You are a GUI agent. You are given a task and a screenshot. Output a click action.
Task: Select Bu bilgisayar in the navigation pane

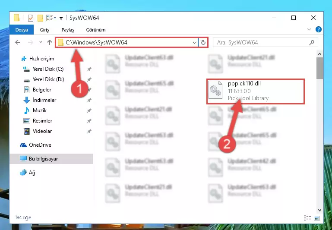[51, 159]
